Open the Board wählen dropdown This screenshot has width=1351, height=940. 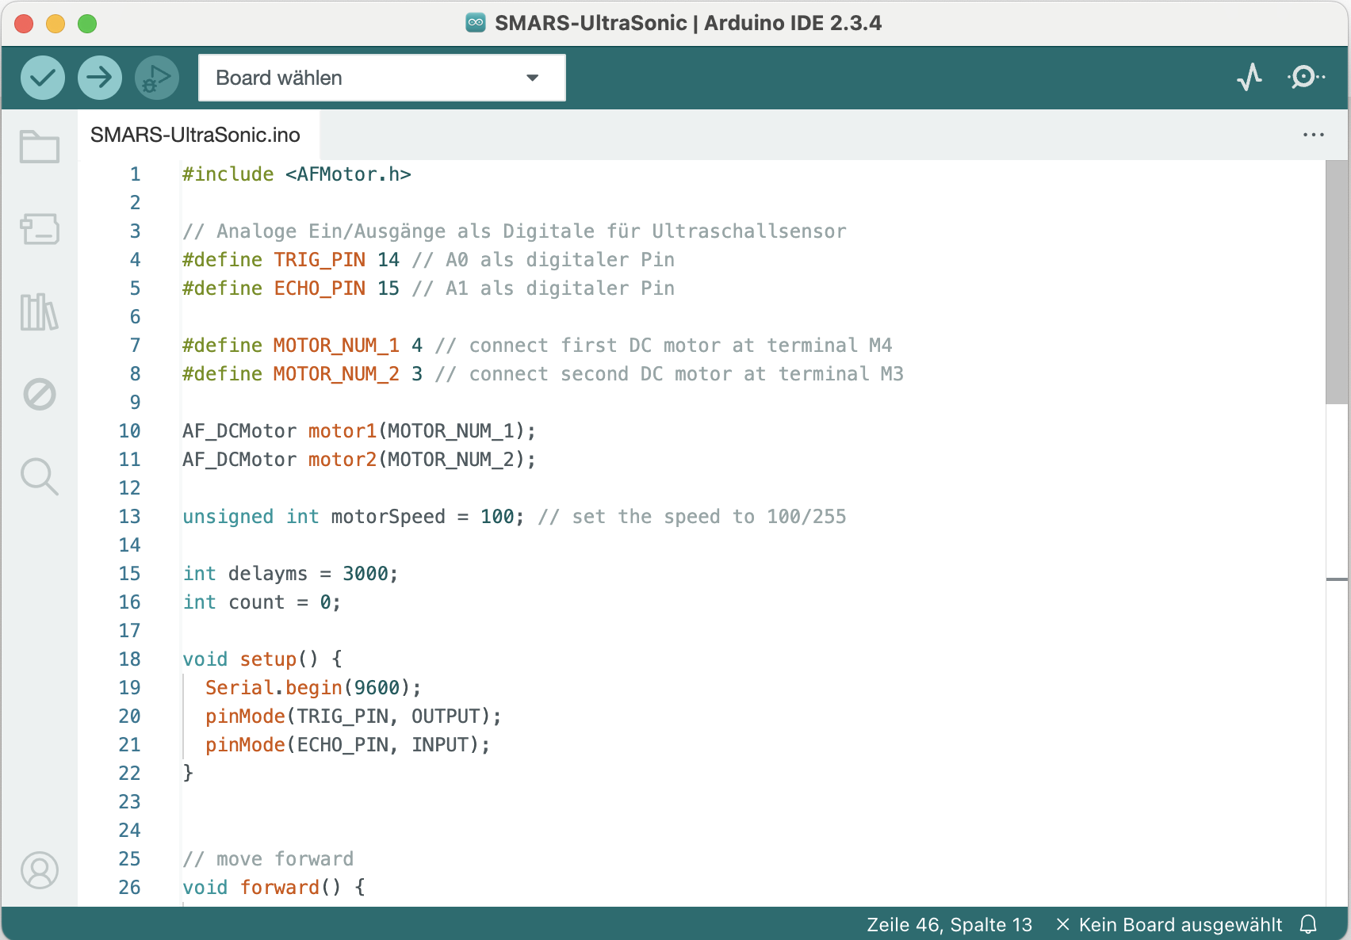(x=381, y=78)
